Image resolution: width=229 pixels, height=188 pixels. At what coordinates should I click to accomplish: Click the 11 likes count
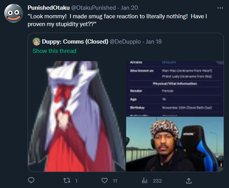point(115,181)
